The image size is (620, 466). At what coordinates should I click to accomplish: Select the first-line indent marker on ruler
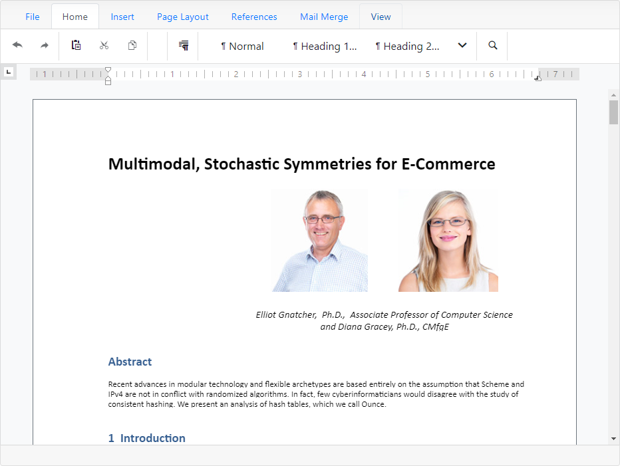coord(108,70)
